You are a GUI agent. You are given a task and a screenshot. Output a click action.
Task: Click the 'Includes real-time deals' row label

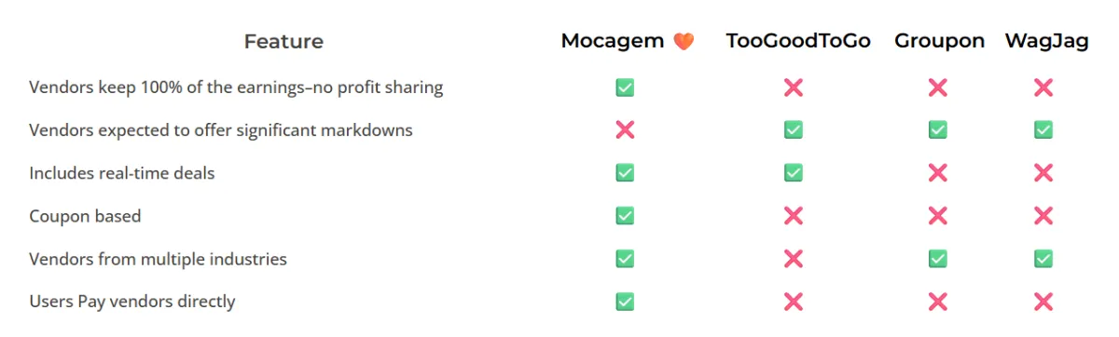122,173
